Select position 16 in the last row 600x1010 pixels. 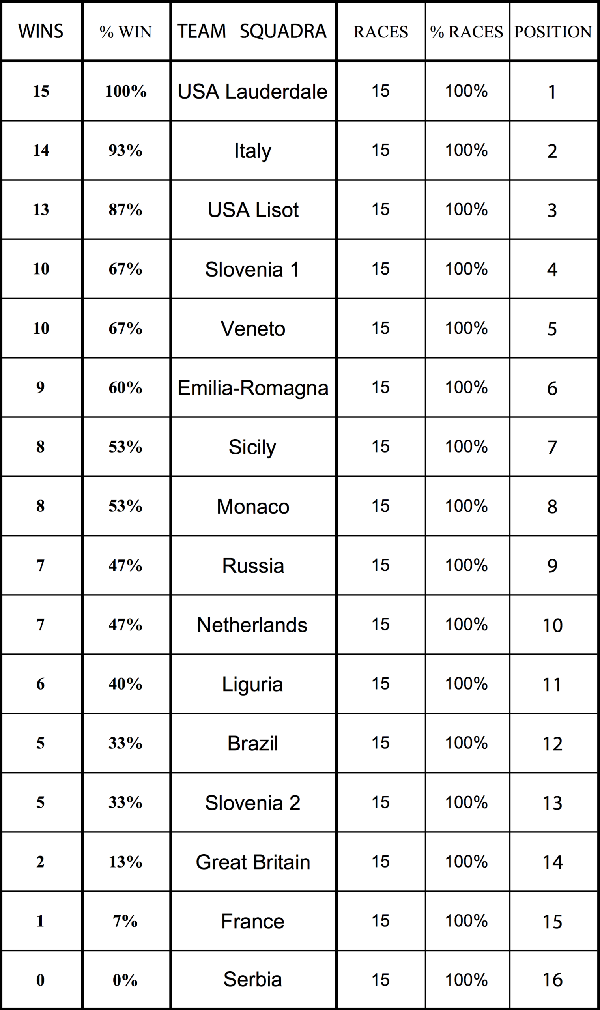click(553, 980)
